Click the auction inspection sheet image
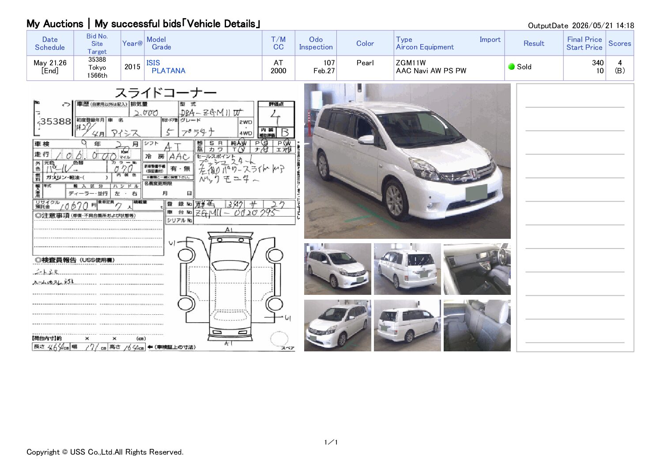Viewport: 660px width, 467px height. click(164, 218)
